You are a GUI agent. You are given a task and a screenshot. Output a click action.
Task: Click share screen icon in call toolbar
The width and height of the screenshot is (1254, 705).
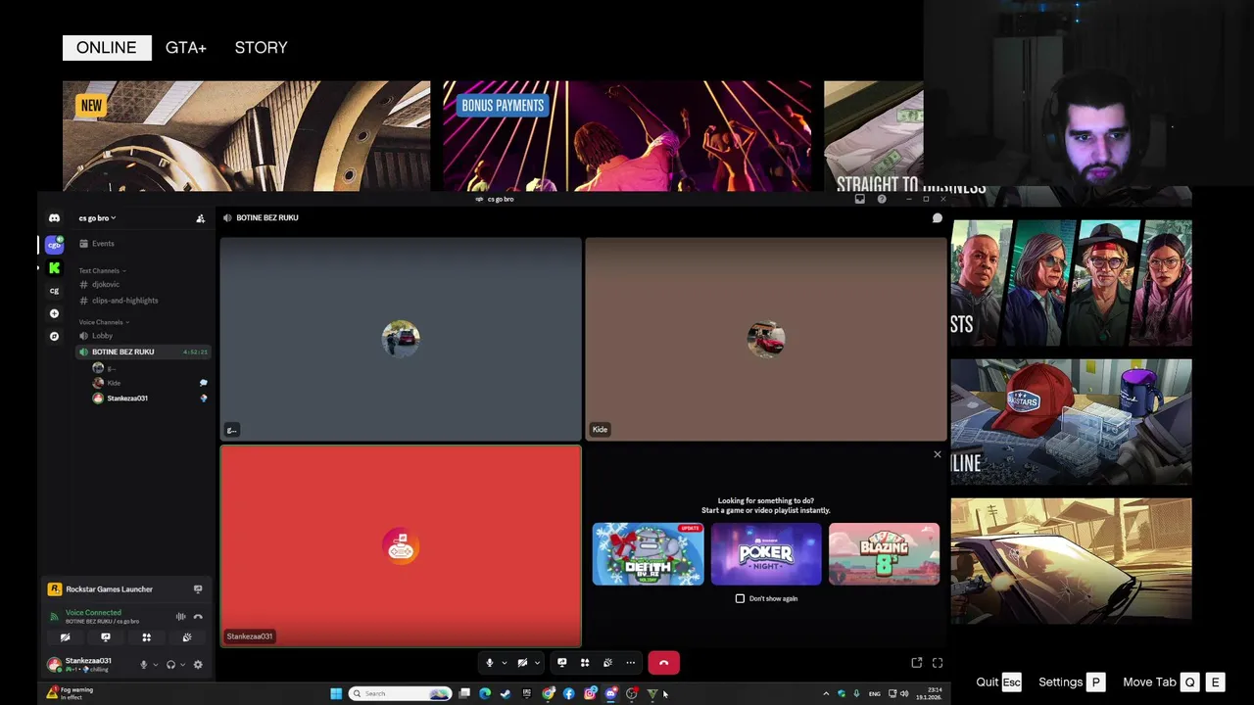coord(561,663)
